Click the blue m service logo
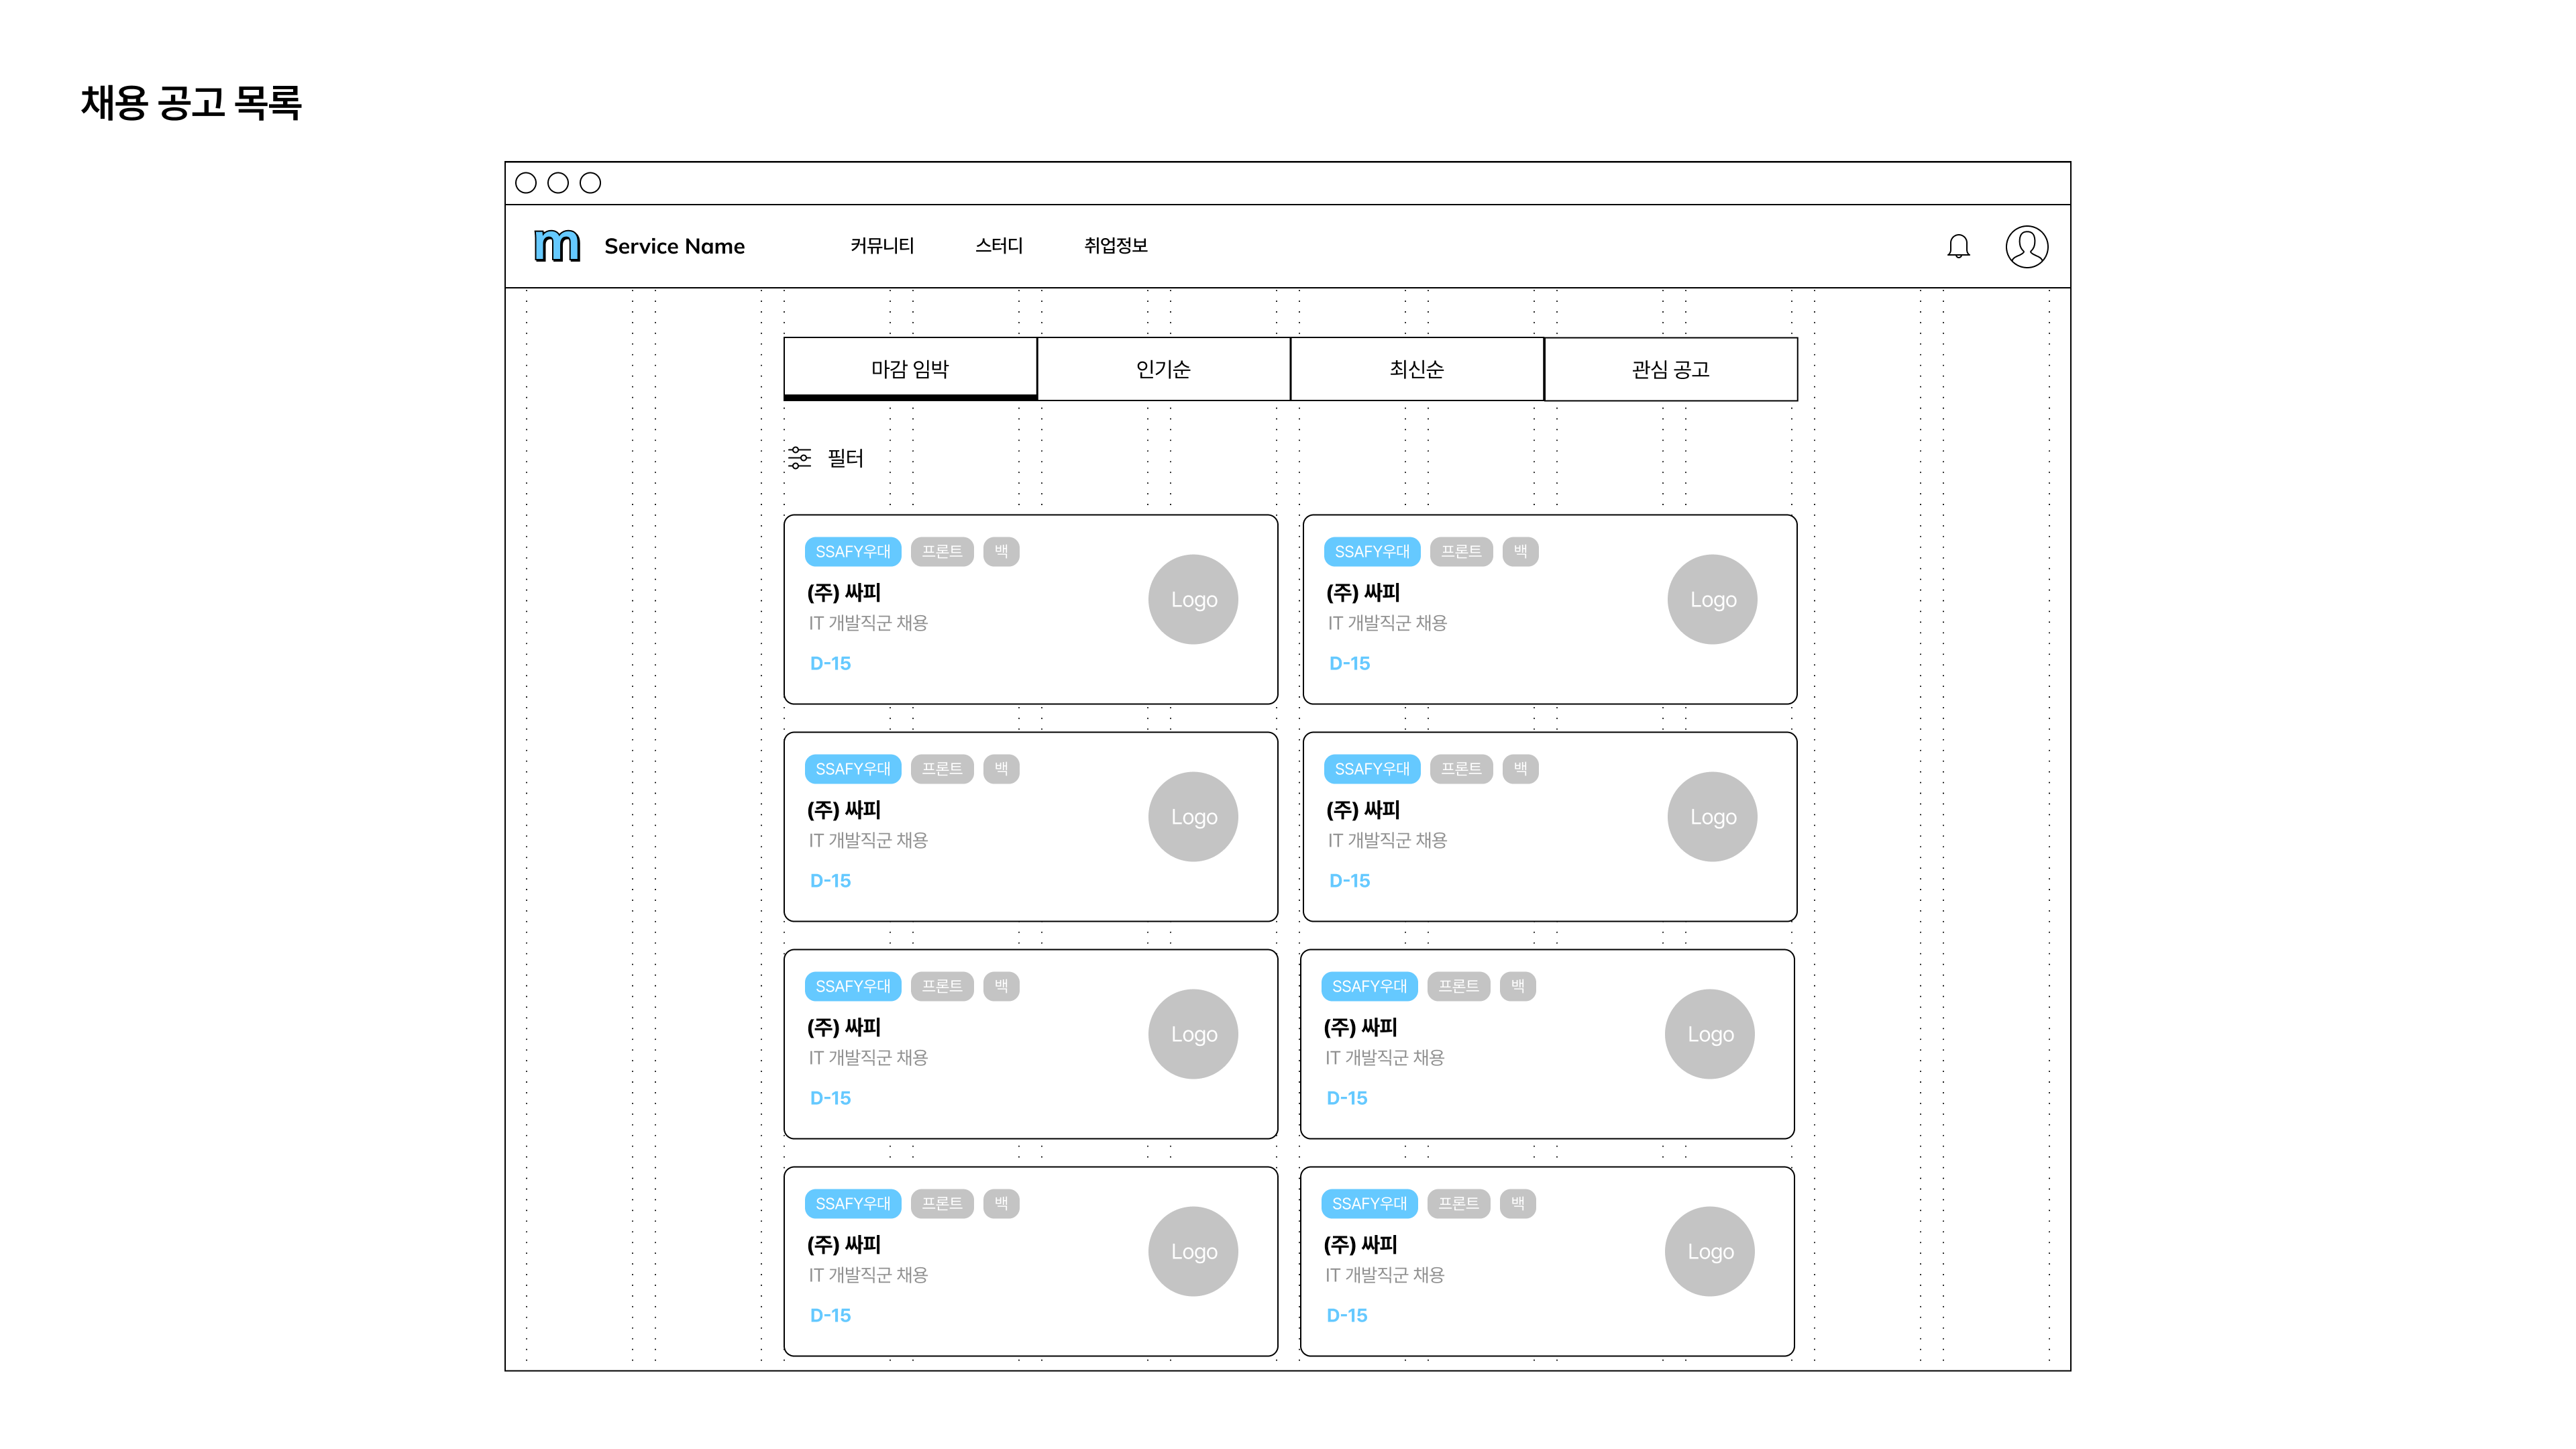The height and width of the screenshot is (1449, 2576). 557,246
